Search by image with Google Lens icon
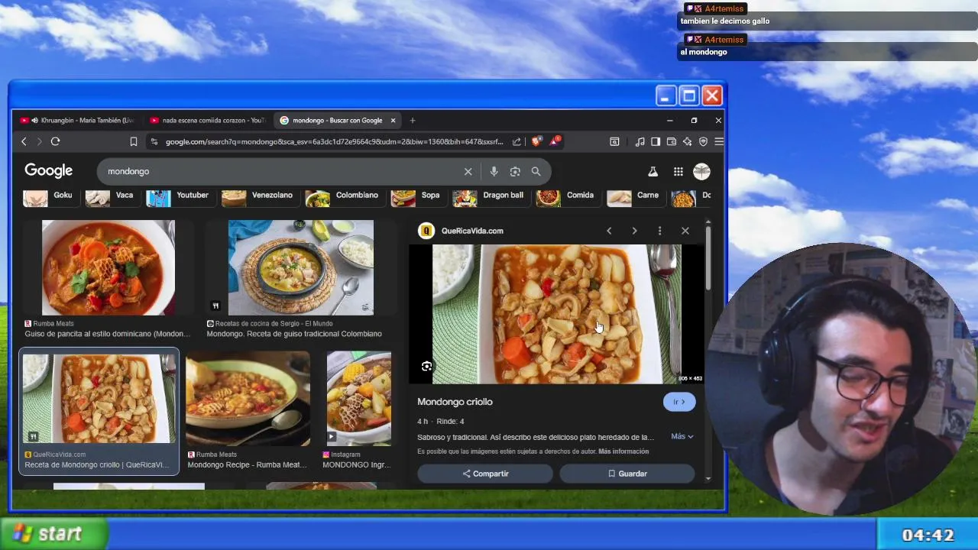 [x=515, y=172]
